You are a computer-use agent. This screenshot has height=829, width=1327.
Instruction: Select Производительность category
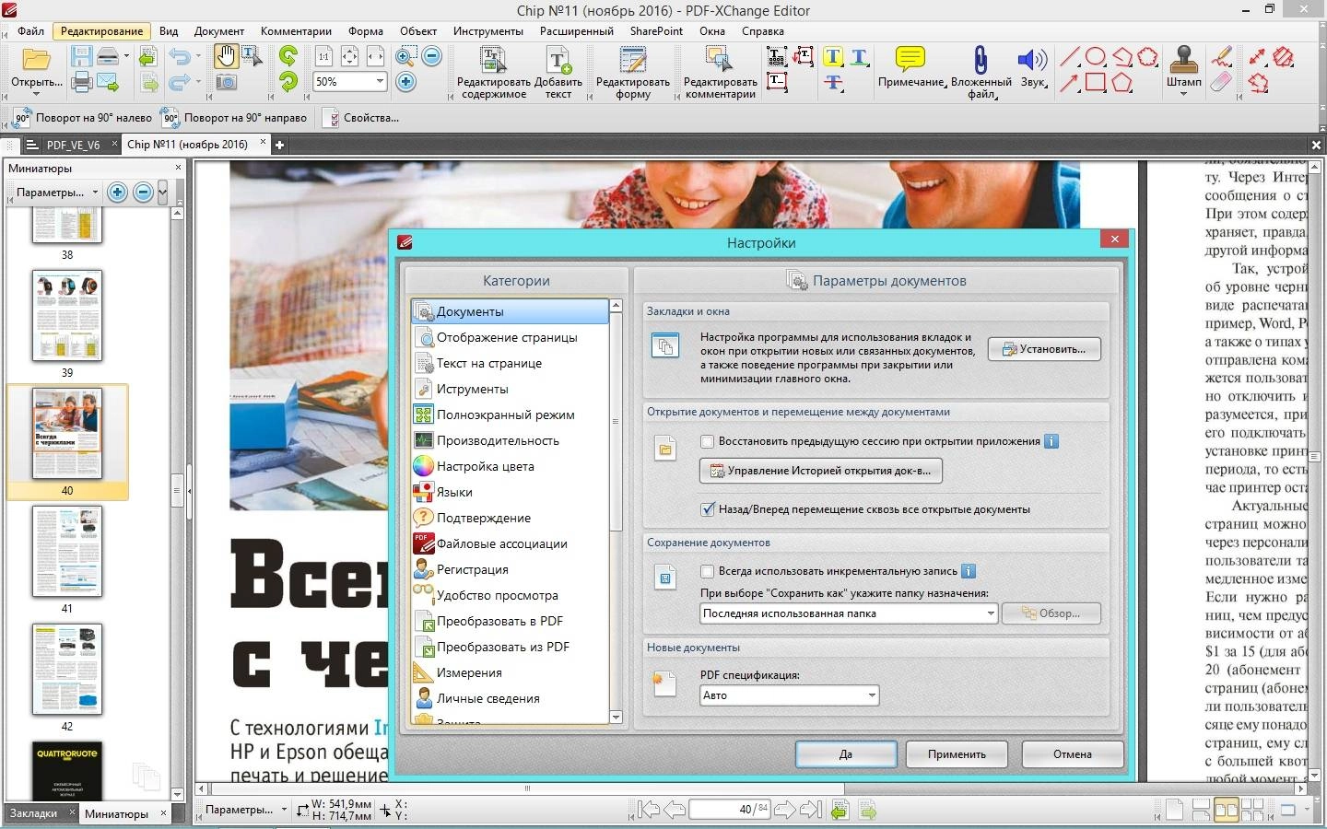tap(510, 440)
